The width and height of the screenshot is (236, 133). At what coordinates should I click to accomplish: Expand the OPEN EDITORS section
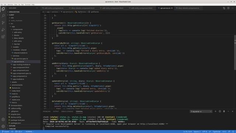(14, 12)
